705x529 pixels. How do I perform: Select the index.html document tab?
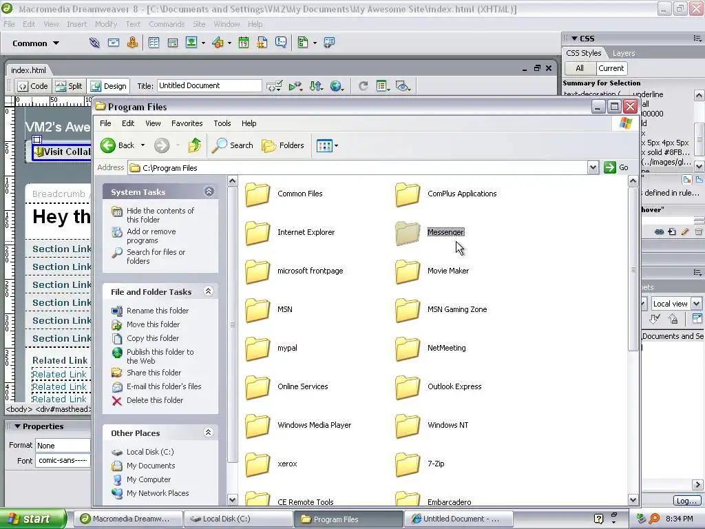point(28,70)
